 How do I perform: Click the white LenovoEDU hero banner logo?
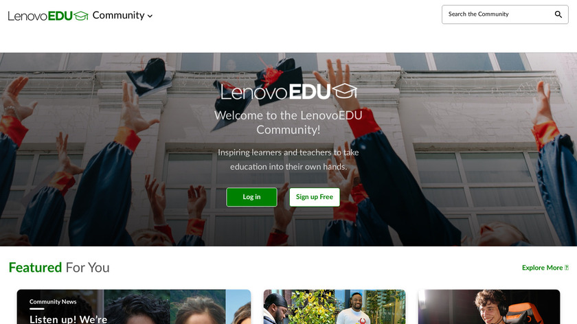point(289,91)
